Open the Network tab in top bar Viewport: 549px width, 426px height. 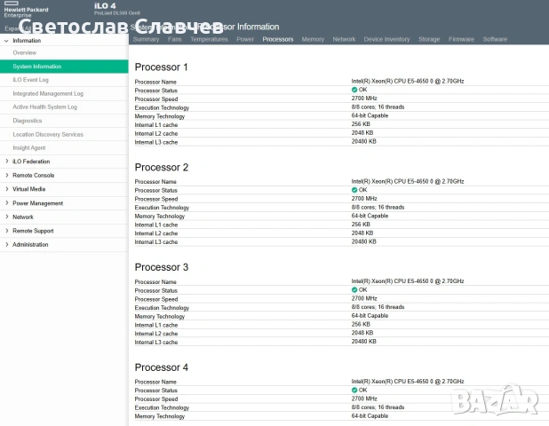click(344, 39)
